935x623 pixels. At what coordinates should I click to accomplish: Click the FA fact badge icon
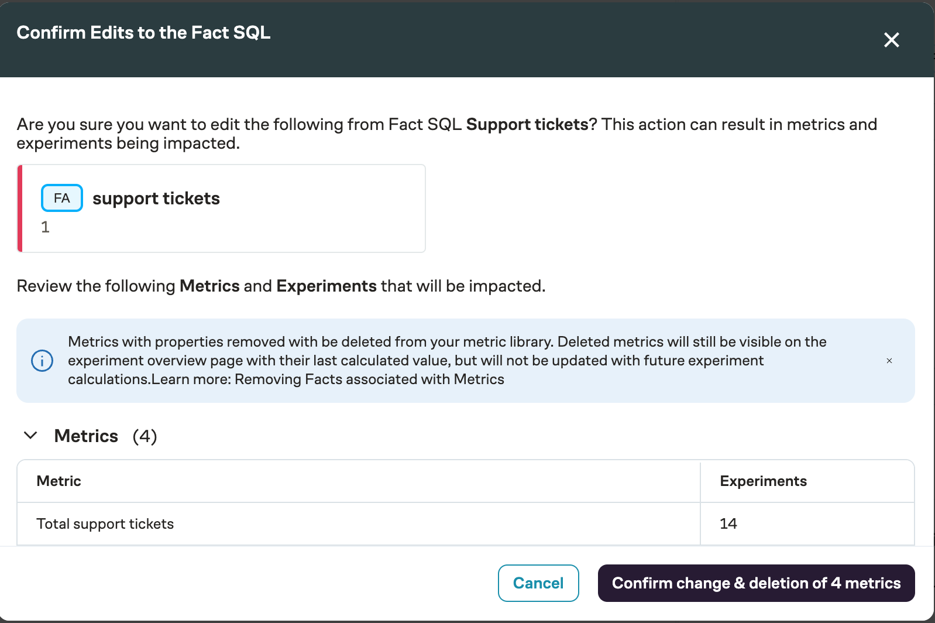click(x=62, y=198)
